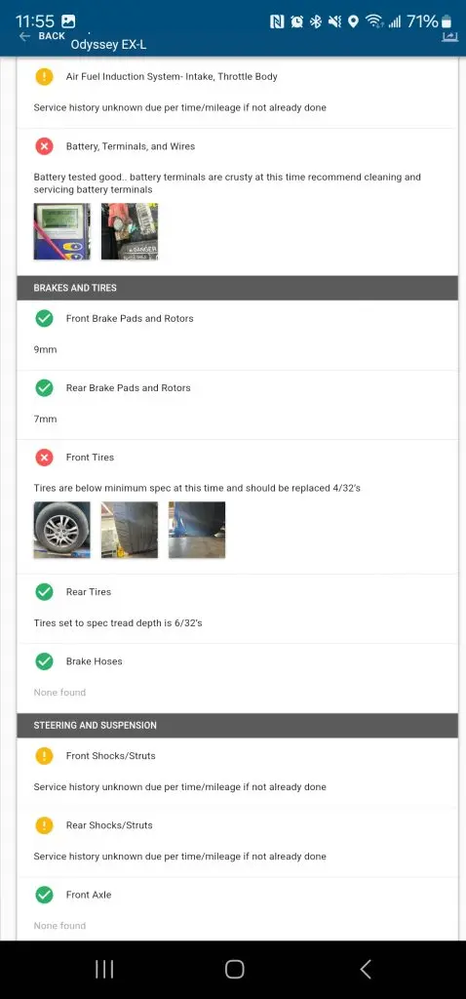Tap yellow warning icon for Rear Shocks/Struts

[44, 825]
